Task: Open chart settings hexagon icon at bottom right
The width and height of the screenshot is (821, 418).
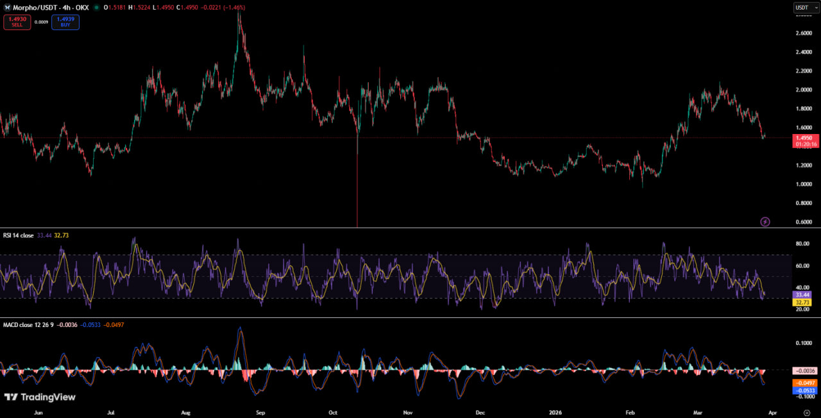Action: click(806, 414)
